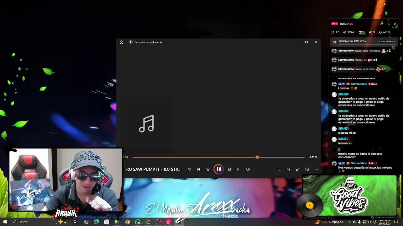Click remaining time 0:00:49

(313, 157)
